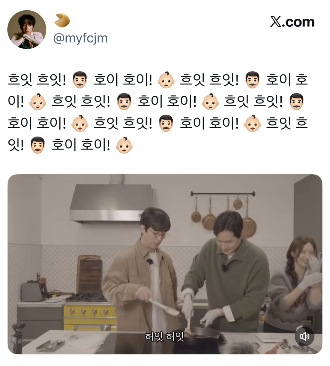Open the profile avatar photo
Viewport: 330px width, 366px height.
pos(27,29)
